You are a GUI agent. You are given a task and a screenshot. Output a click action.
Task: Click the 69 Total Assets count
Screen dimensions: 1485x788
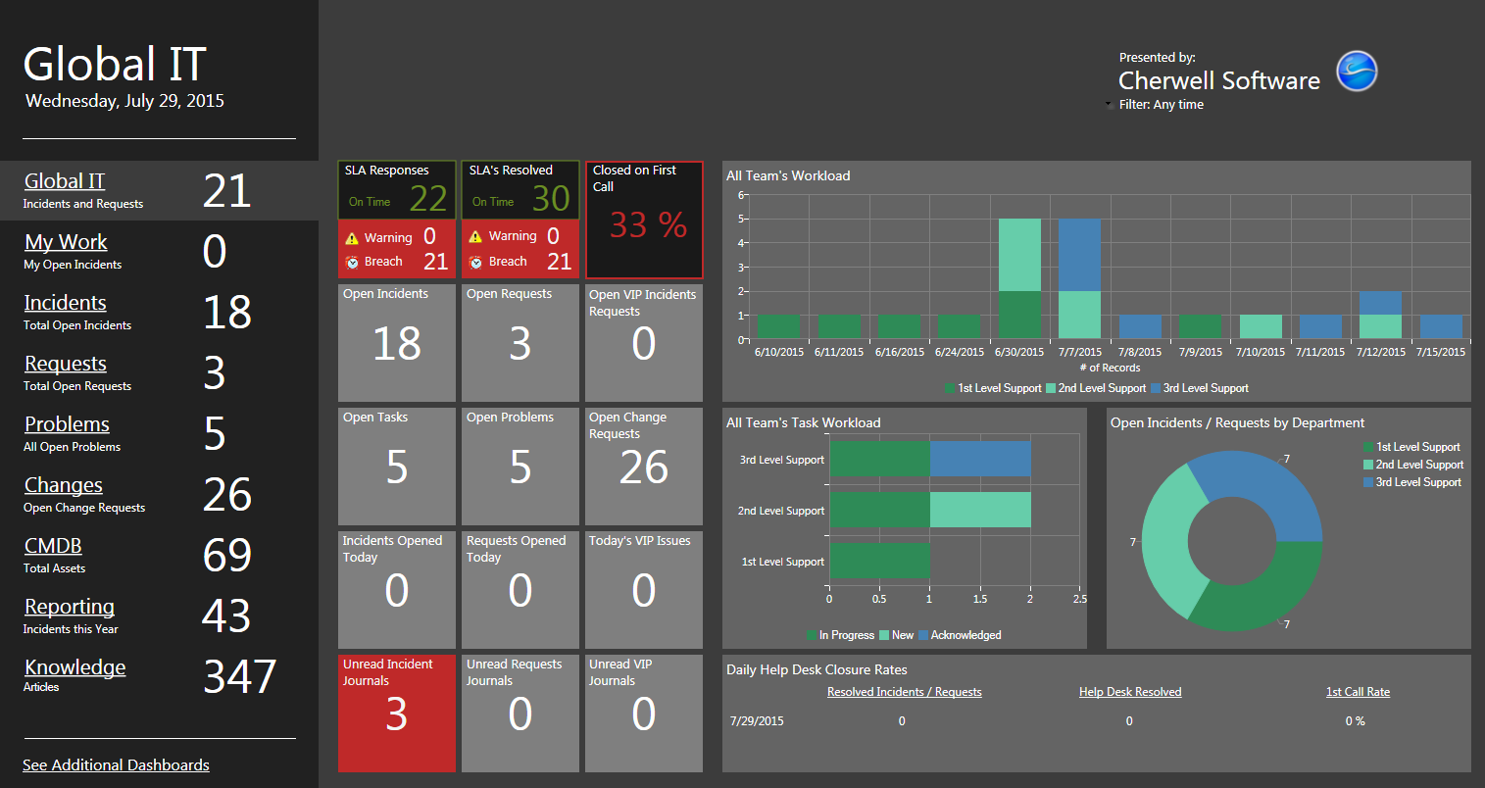(227, 556)
